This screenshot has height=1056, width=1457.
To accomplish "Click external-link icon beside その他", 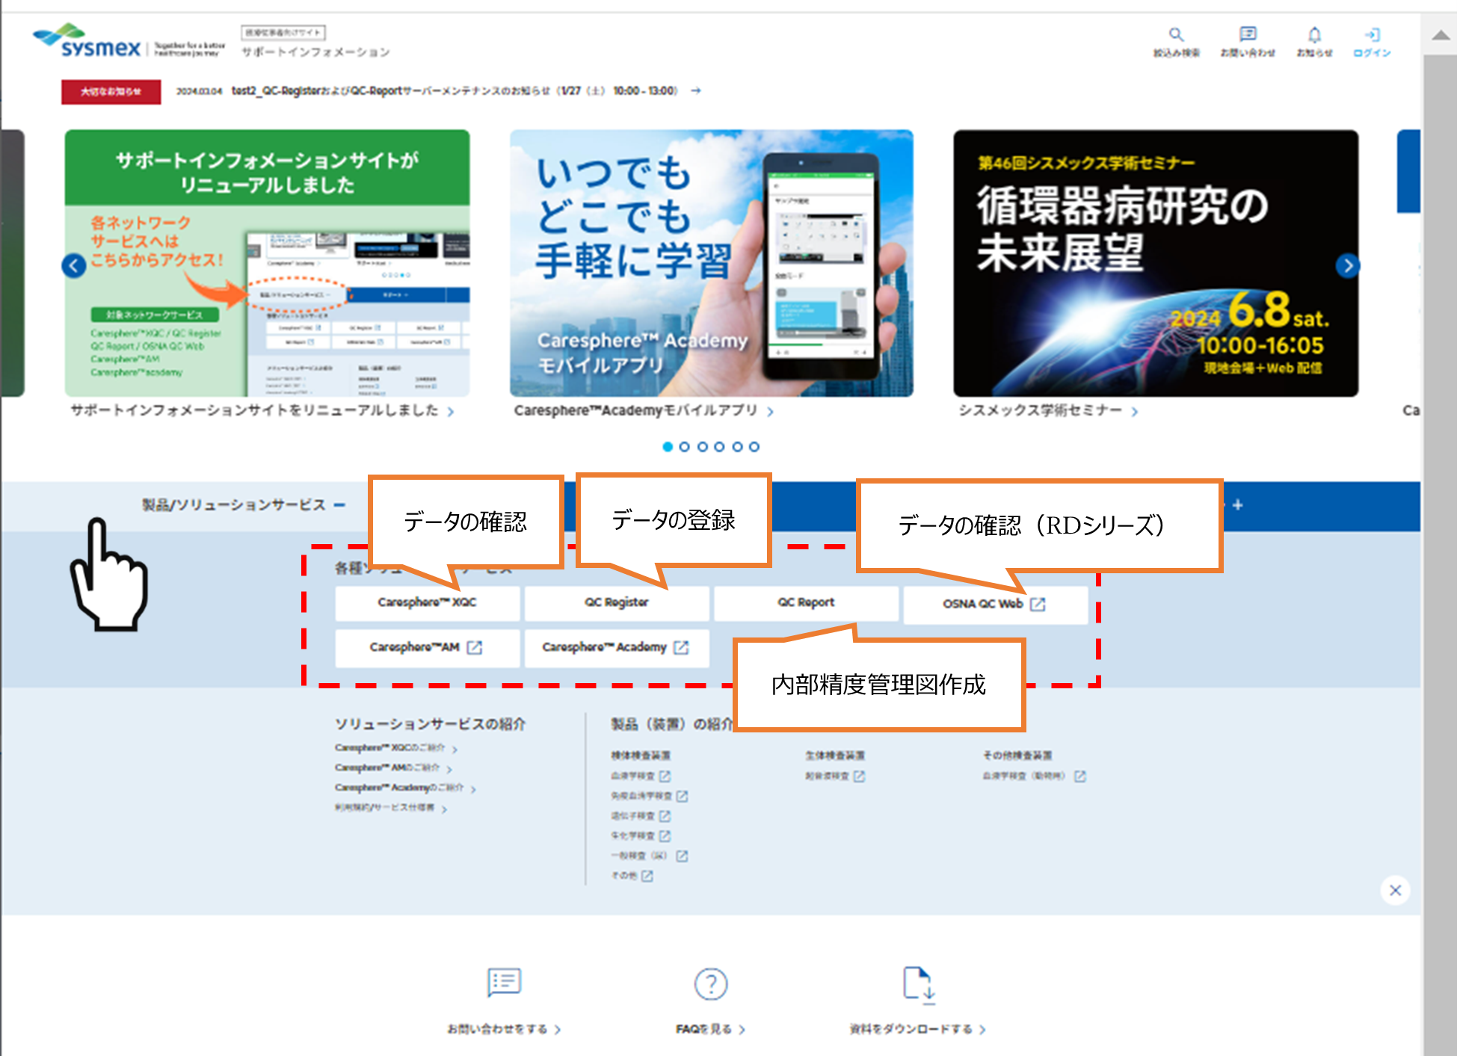I will pos(647,876).
